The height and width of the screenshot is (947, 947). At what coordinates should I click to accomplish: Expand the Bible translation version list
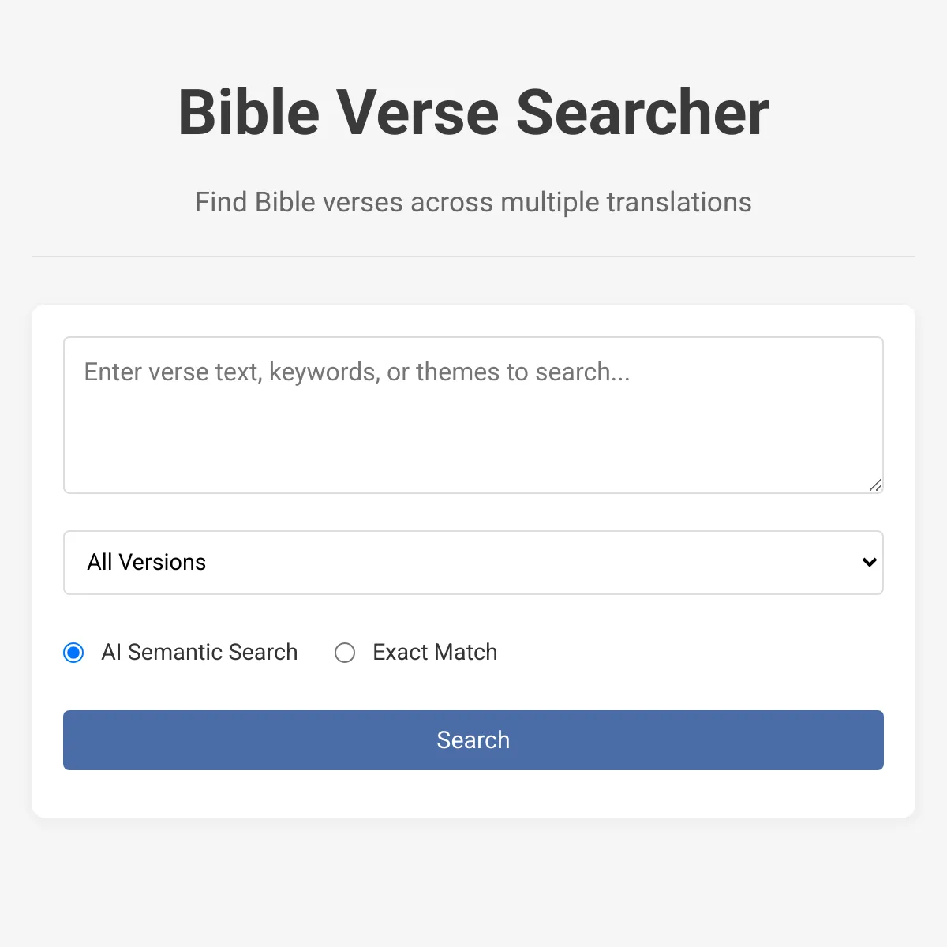pyautogui.click(x=473, y=563)
